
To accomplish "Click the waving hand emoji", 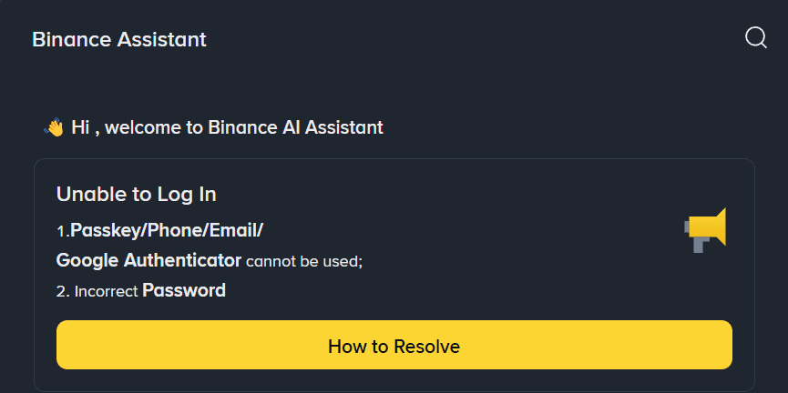I will 54,127.
